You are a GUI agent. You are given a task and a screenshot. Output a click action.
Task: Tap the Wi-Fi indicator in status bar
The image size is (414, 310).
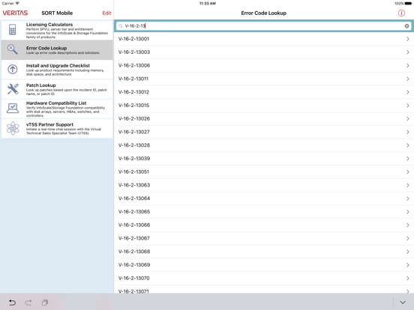click(17, 3)
